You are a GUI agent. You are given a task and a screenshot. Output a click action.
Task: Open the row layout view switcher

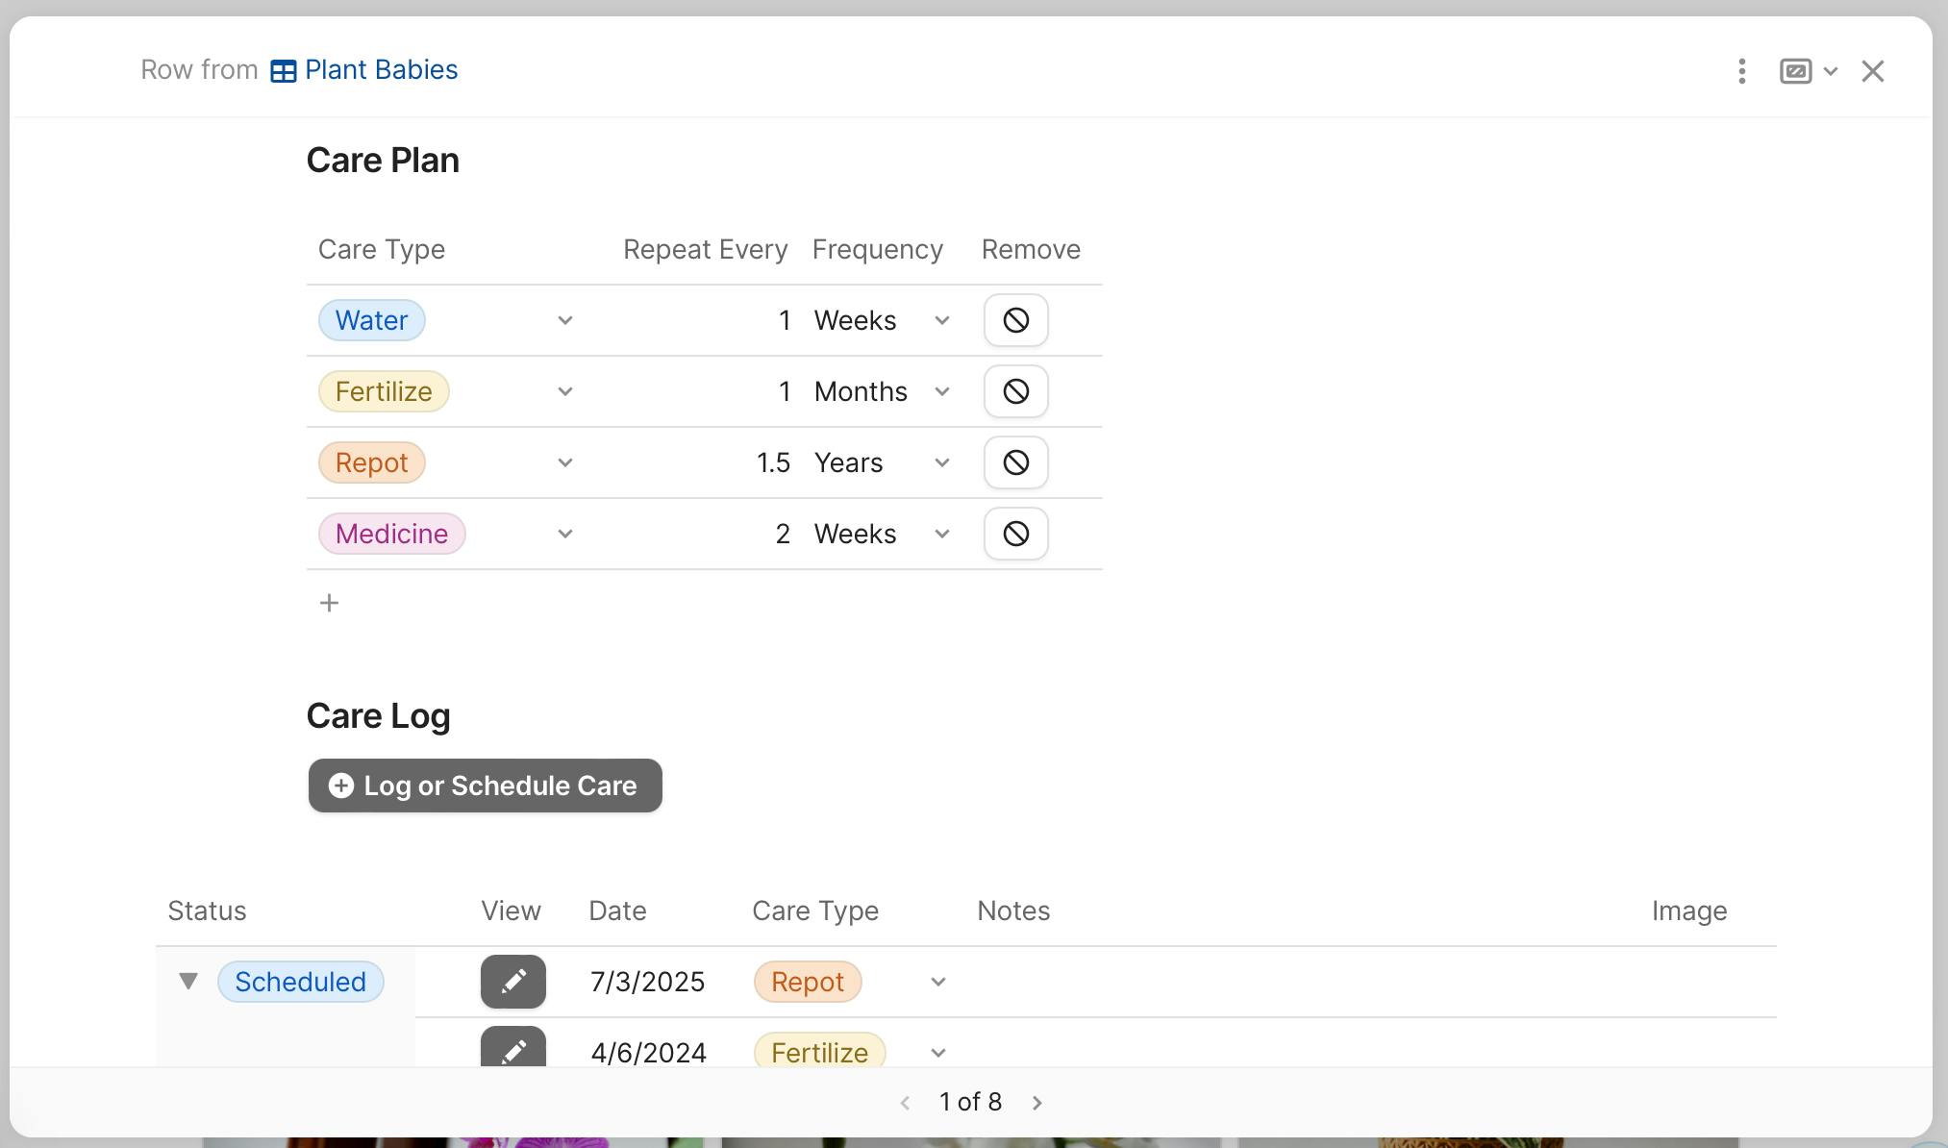tap(1808, 71)
